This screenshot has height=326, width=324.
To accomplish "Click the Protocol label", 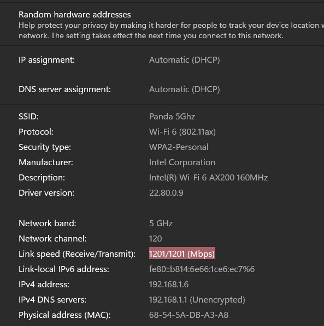I will (36, 132).
